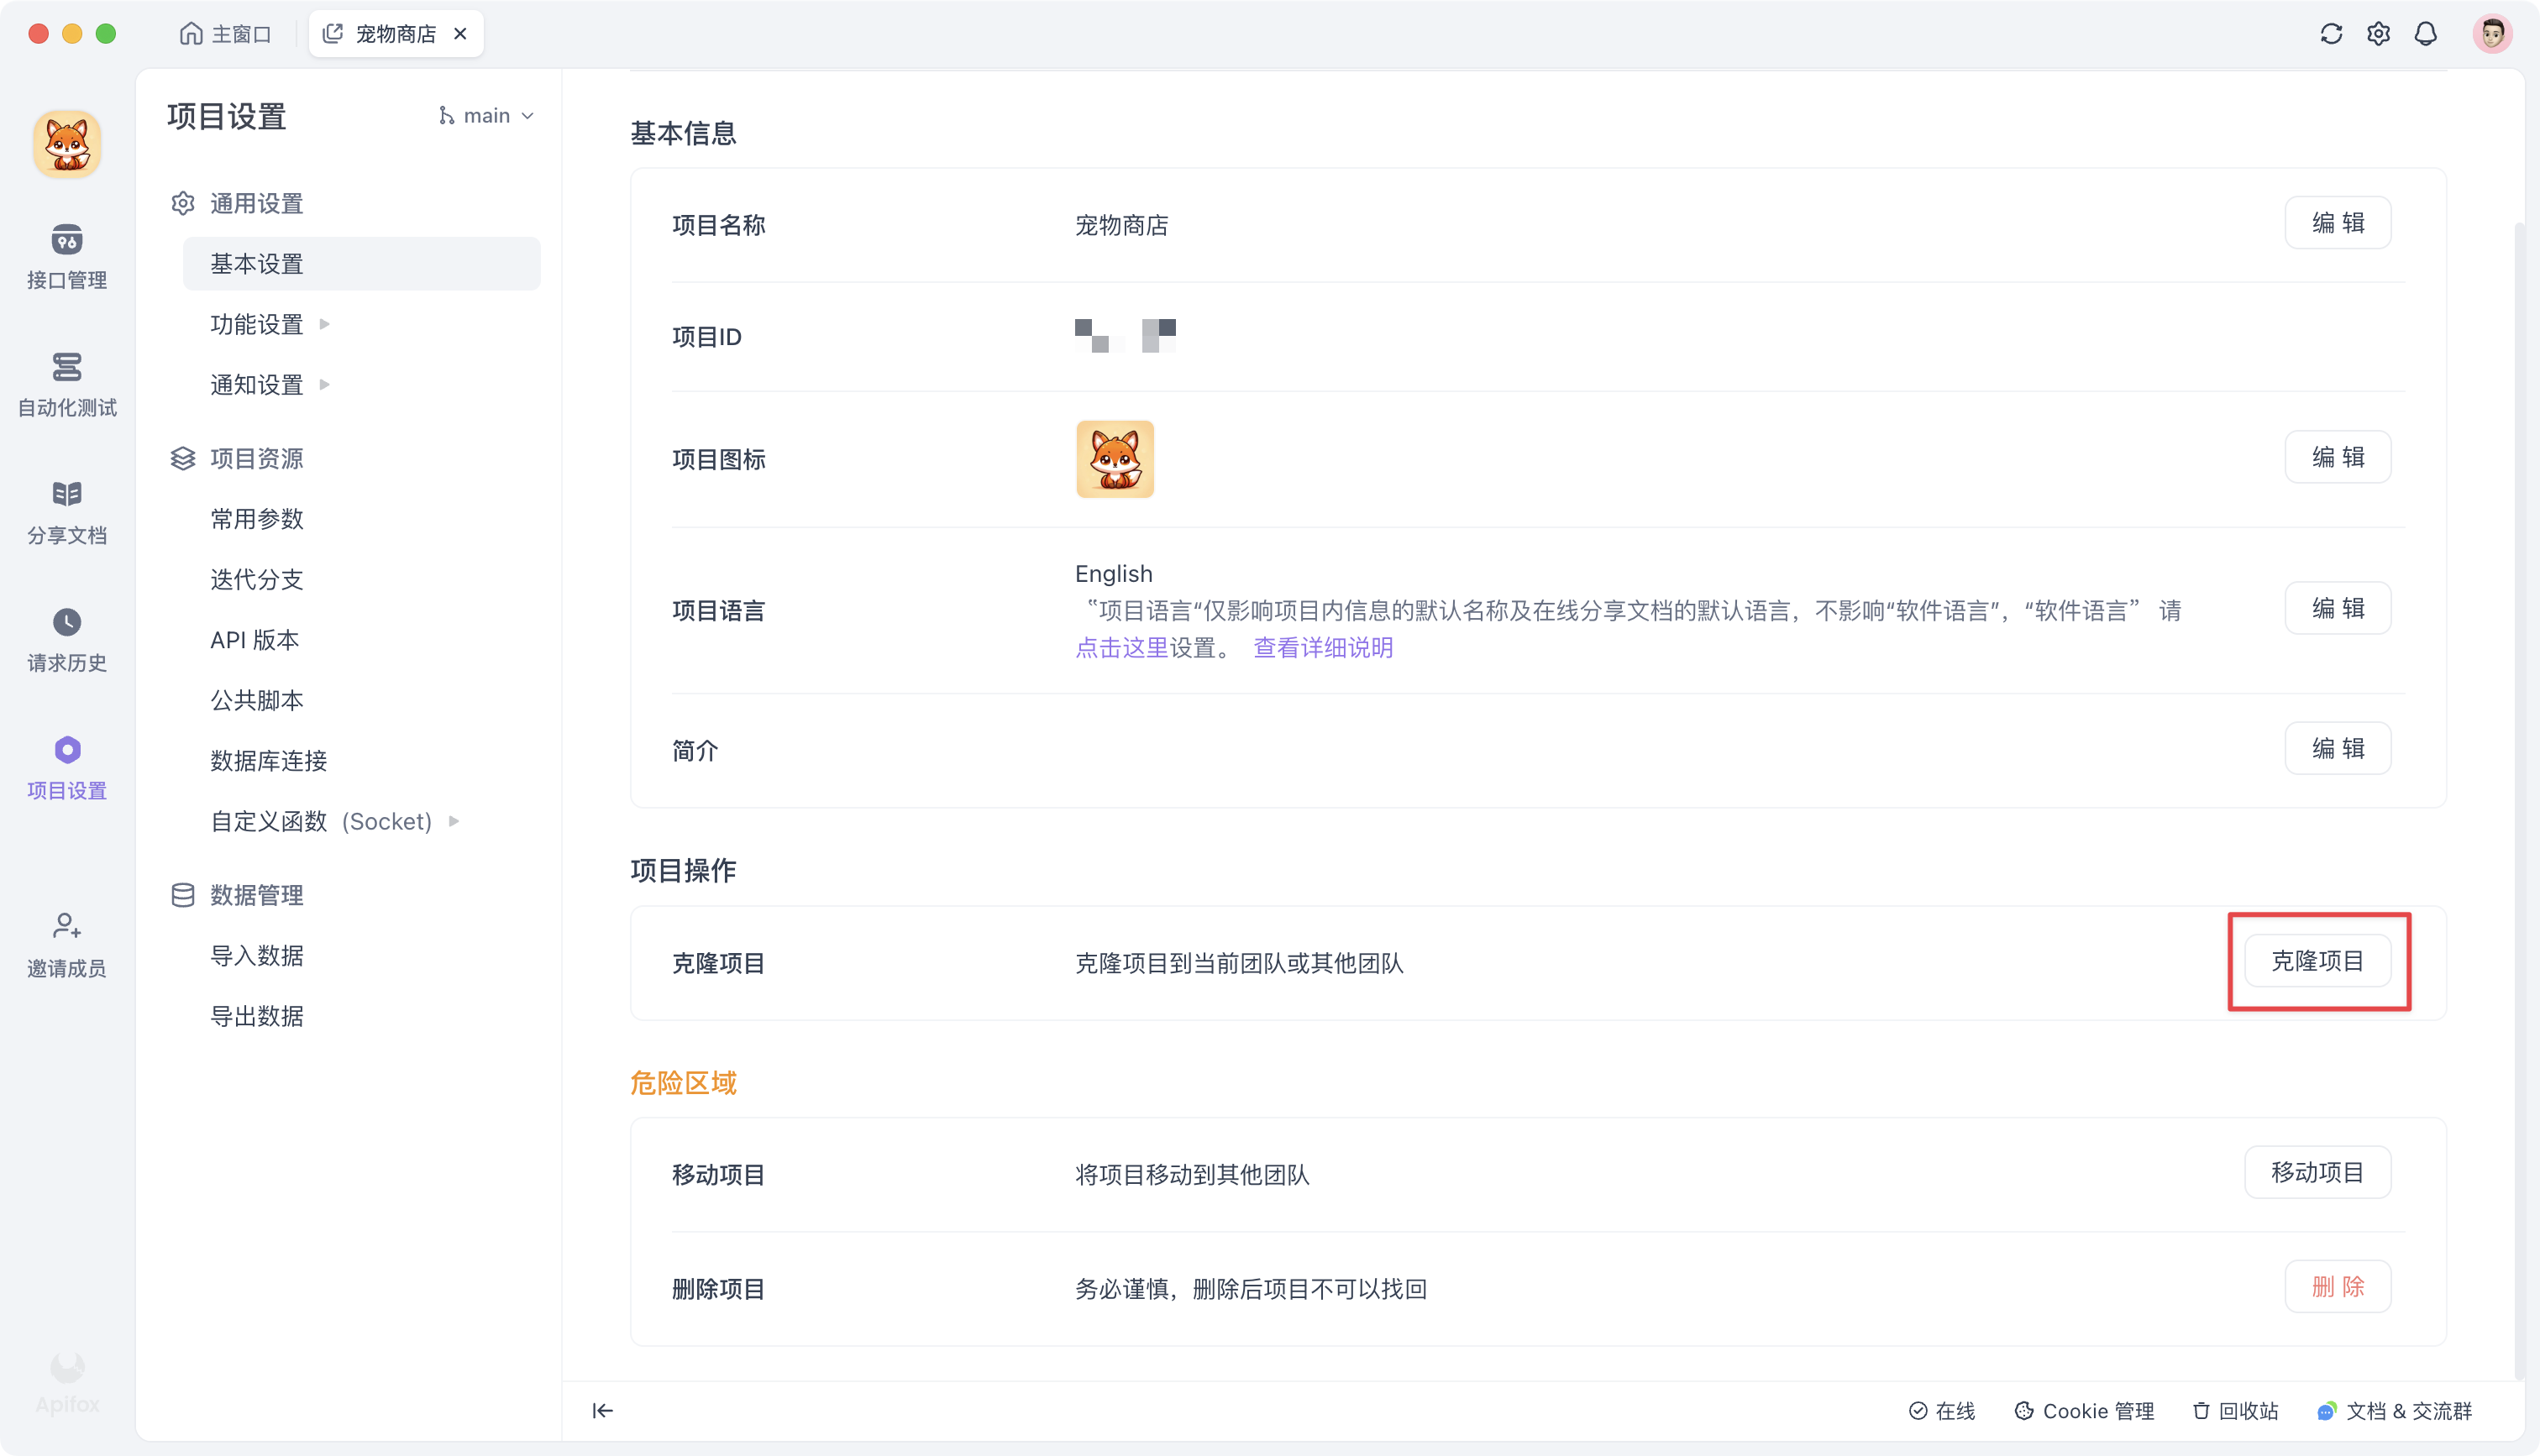The image size is (2540, 1456).
Task: Open 分享文档 from the sidebar
Action: pos(66,510)
